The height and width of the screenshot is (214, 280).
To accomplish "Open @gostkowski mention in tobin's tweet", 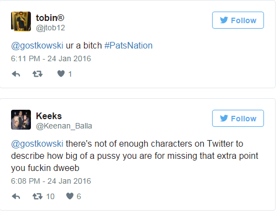I will (37, 46).
